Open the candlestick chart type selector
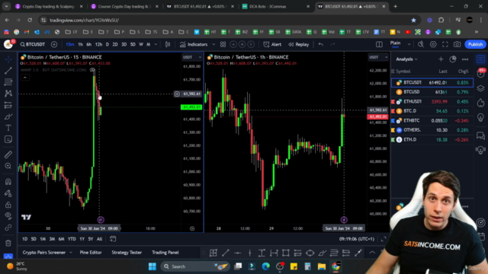The image size is (488, 274). point(168,44)
